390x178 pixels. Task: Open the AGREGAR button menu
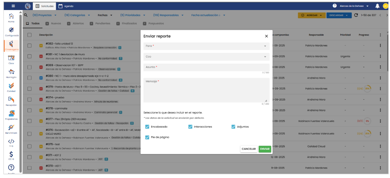[x=312, y=15]
